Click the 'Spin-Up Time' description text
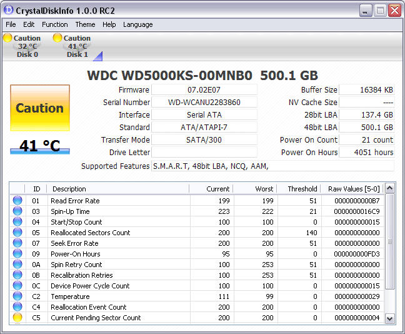The width and height of the screenshot is (405, 334). coord(70,211)
